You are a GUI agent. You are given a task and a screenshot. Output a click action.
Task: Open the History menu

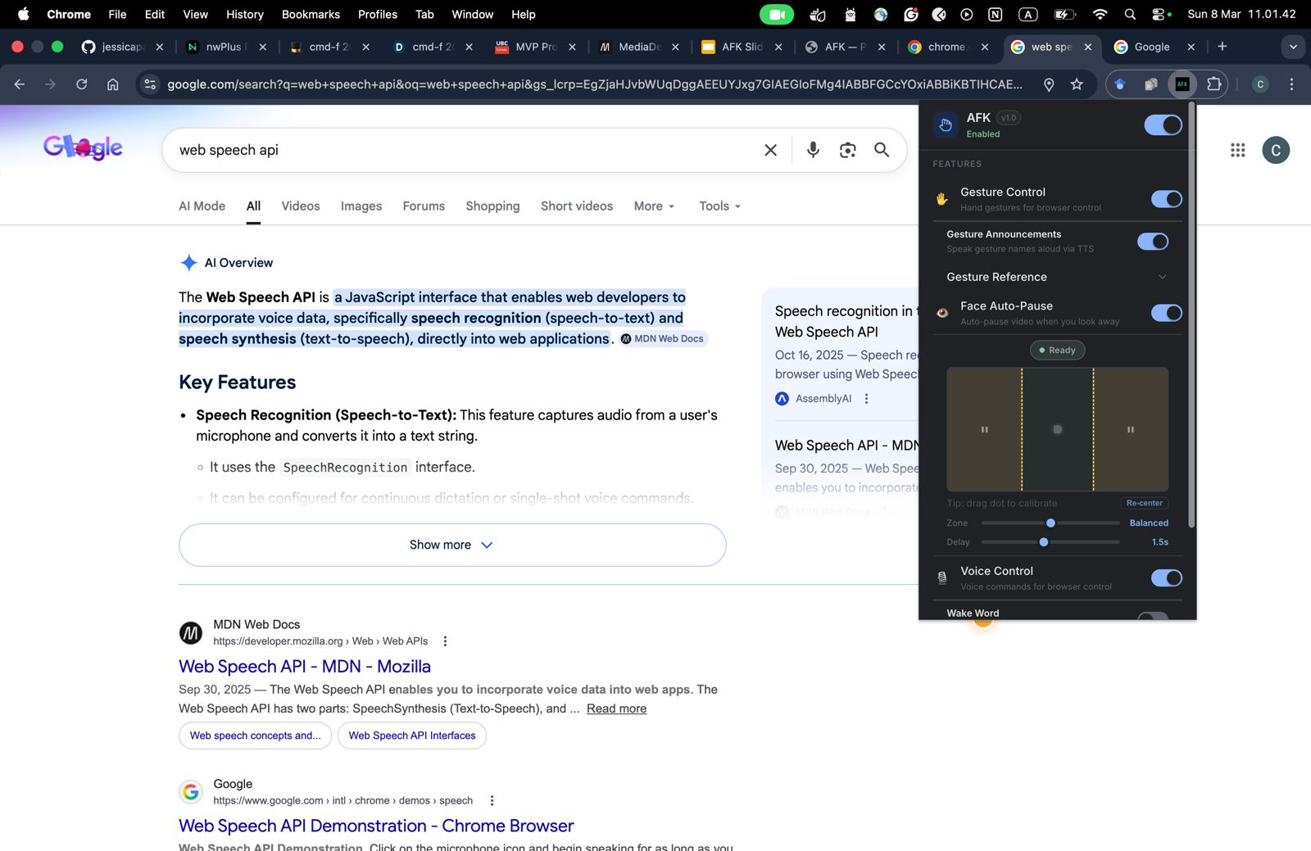pyautogui.click(x=245, y=14)
